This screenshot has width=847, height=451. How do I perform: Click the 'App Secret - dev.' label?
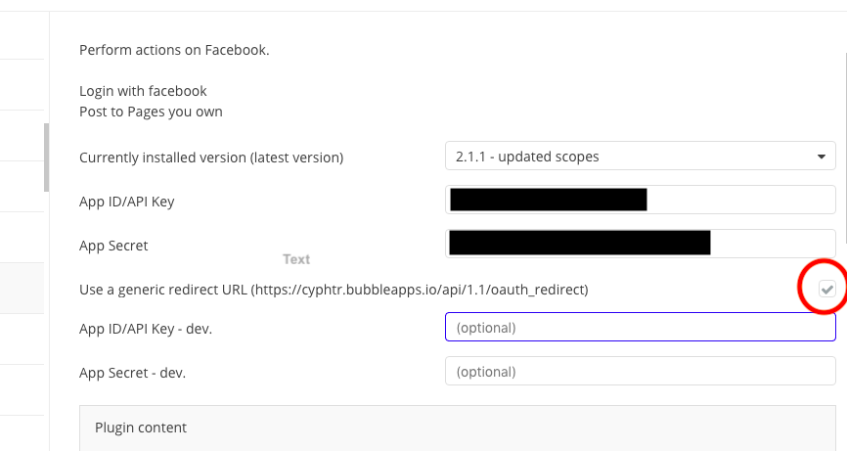pyautogui.click(x=132, y=373)
